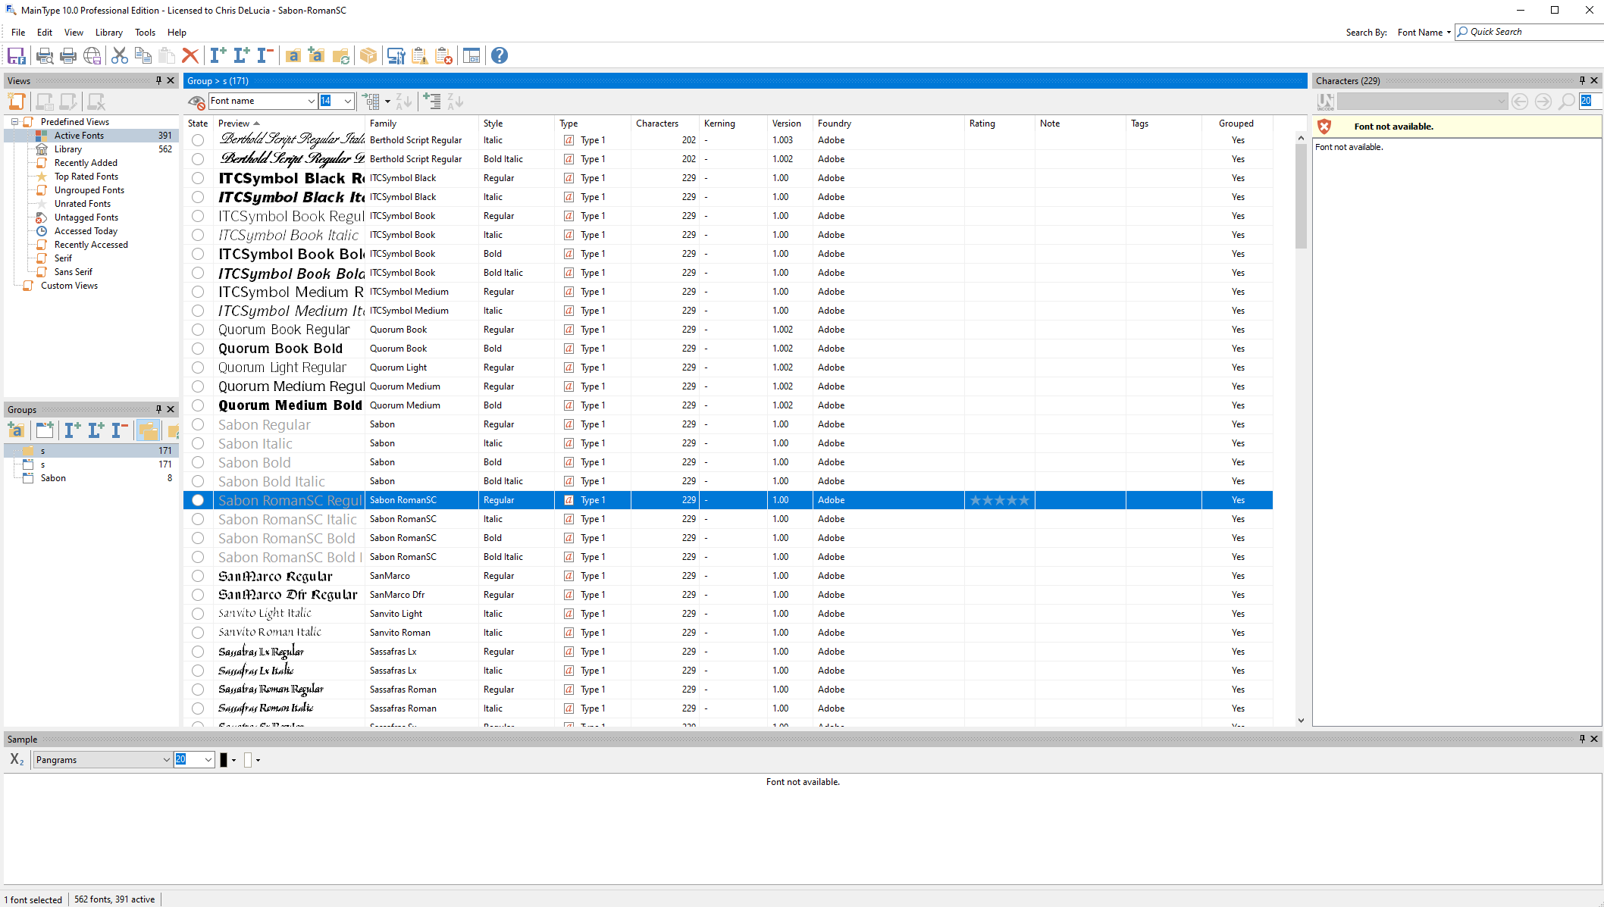
Task: Click the Add font folder icon in Groups panel
Action: (x=17, y=430)
